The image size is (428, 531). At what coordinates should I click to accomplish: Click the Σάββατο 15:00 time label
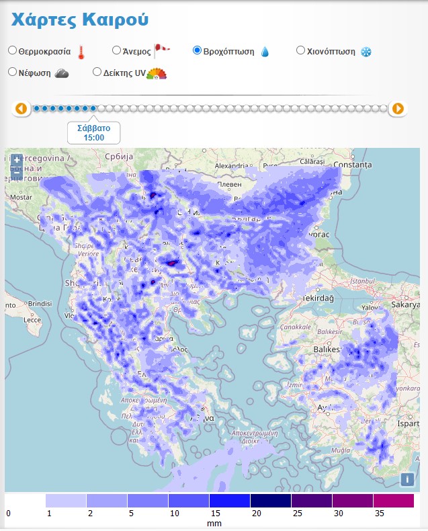[x=94, y=132]
